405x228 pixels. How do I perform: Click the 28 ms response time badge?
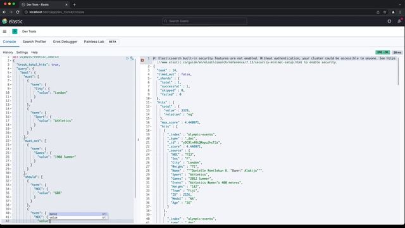pos(397,52)
